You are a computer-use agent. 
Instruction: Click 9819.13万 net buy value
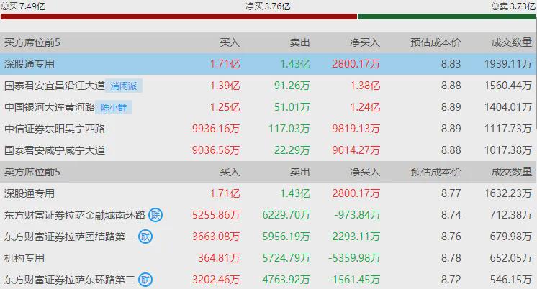click(x=356, y=129)
